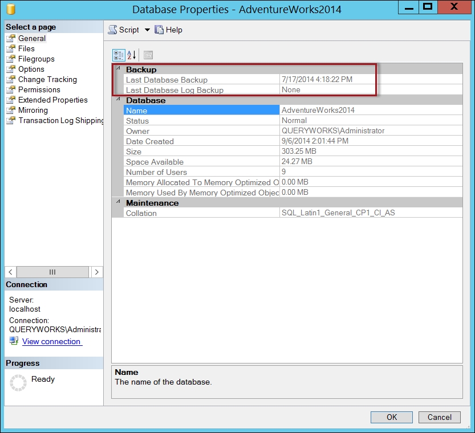Select the Number of Users row
This screenshot has height=433, width=475.
point(293,172)
